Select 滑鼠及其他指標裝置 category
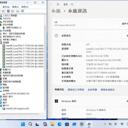This screenshot has width=128, height=128. point(12,82)
